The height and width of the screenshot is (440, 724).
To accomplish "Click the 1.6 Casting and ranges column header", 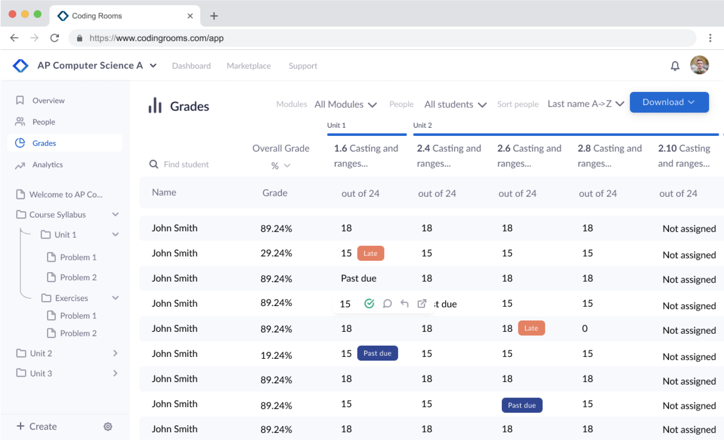I will click(366, 156).
